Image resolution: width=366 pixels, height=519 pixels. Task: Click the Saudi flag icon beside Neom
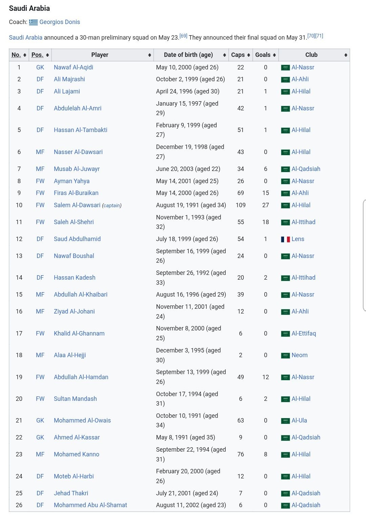coord(285,355)
